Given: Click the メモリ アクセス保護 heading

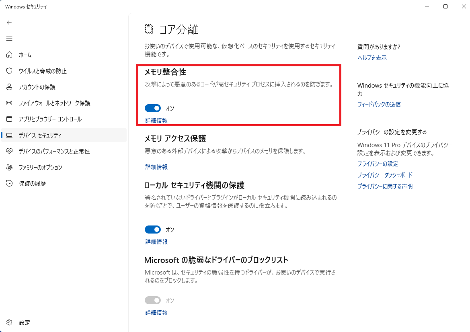Looking at the screenshot, I should [175, 138].
